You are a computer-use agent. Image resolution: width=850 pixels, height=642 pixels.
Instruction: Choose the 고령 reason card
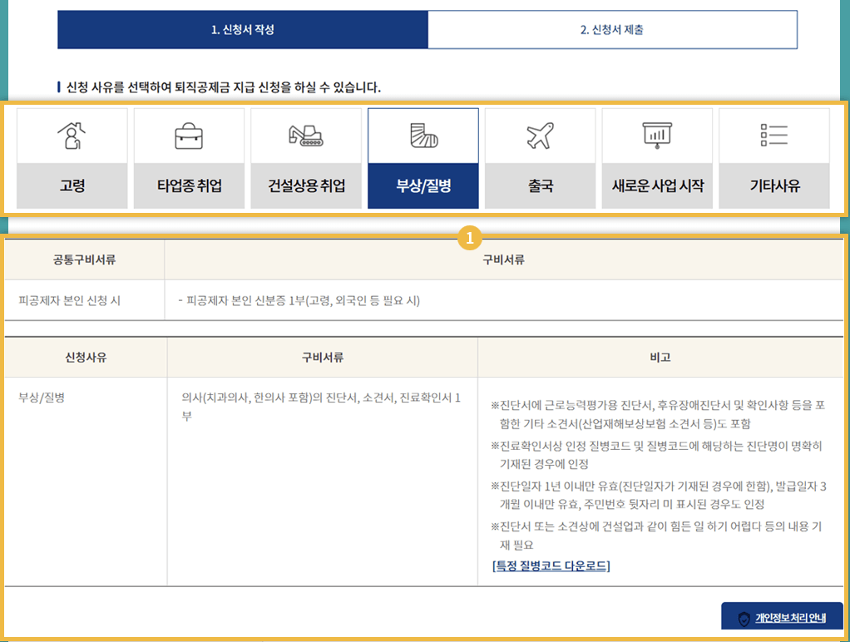tap(72, 157)
